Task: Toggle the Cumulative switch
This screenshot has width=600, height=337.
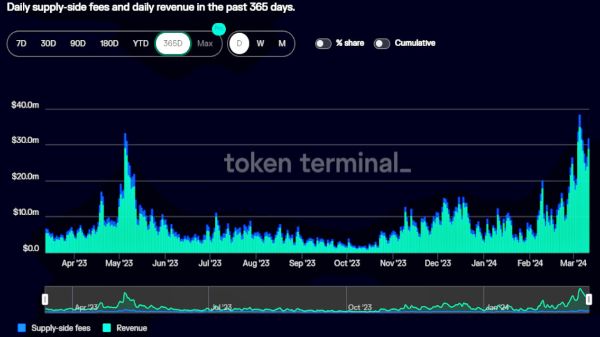Action: (x=382, y=44)
